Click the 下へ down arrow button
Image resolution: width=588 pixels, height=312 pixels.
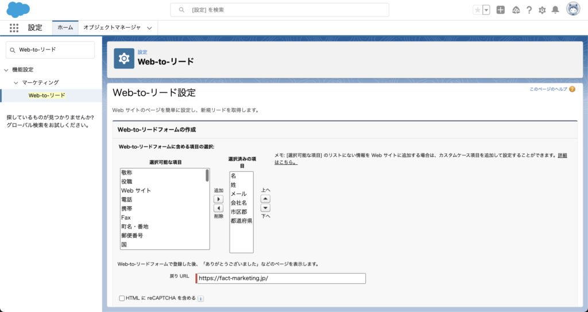coord(265,208)
